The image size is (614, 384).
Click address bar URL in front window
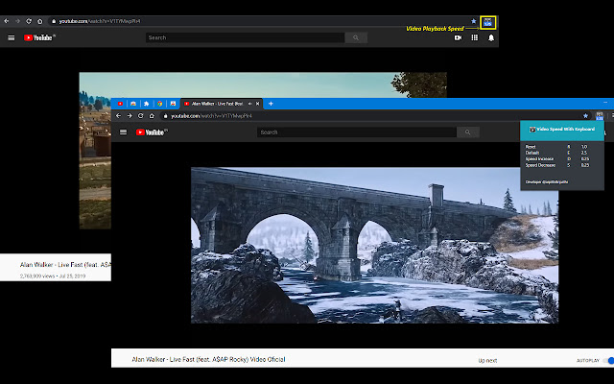pos(211,116)
